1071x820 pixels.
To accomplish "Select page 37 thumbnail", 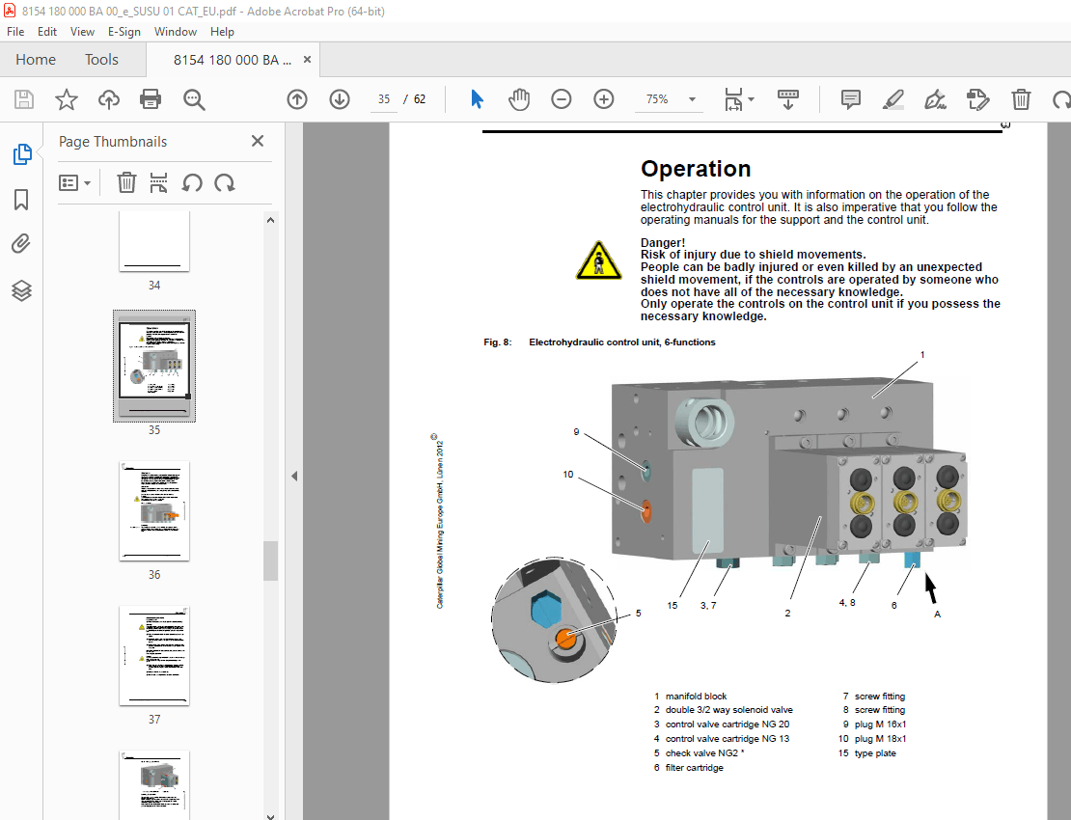I will pyautogui.click(x=154, y=655).
